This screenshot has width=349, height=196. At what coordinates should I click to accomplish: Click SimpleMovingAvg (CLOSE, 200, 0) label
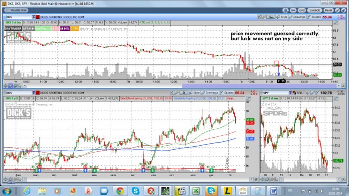195,98
